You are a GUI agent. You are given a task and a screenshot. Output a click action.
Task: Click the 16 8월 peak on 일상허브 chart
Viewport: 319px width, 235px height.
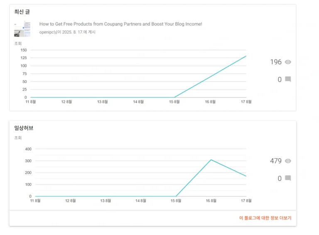click(x=211, y=160)
